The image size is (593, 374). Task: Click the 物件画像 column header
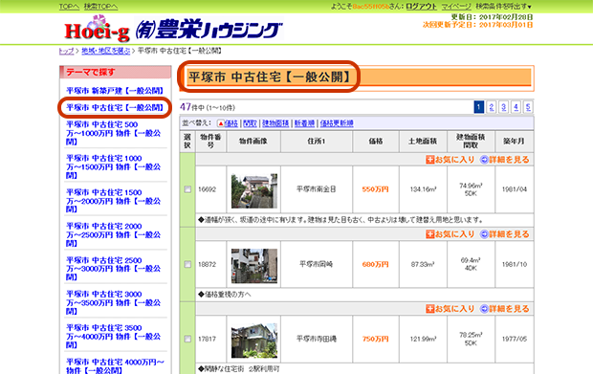(x=253, y=141)
